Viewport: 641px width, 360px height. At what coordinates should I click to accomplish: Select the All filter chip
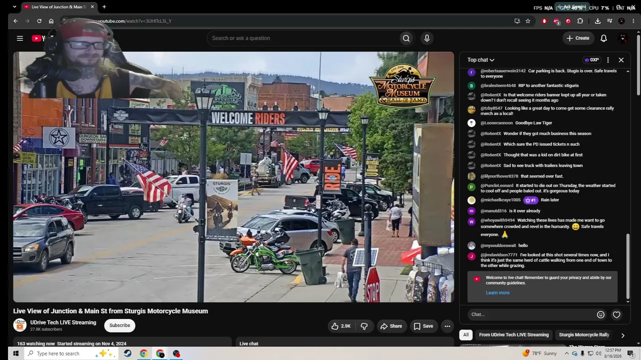466,335
